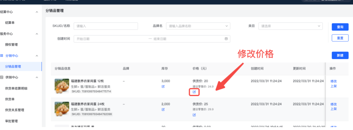Open 供货关系管理 in the sidebar
353x130 pixels.
click(15, 110)
